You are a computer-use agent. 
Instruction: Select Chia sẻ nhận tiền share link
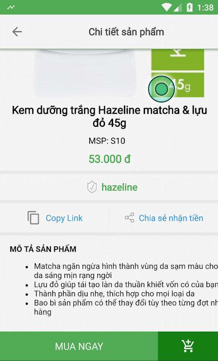tap(171, 218)
